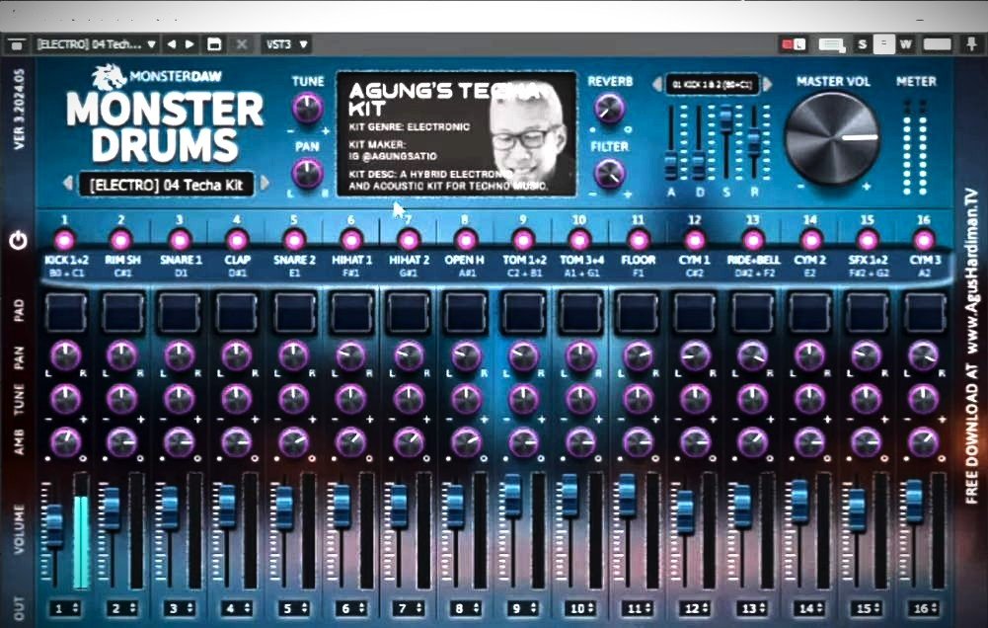
Task: Click the red record icon in the toolbar
Action: (788, 43)
